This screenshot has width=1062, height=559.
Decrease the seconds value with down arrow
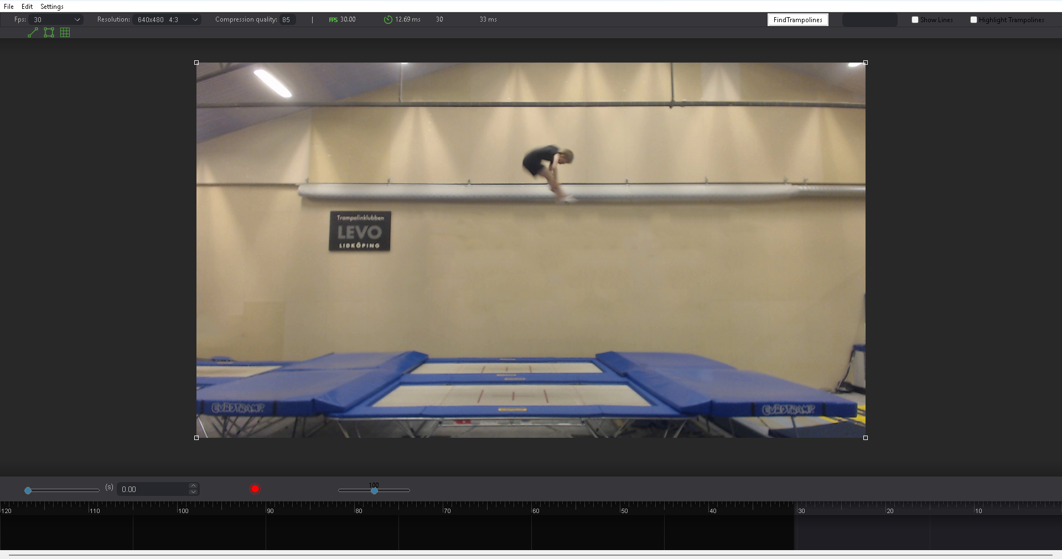(x=193, y=492)
